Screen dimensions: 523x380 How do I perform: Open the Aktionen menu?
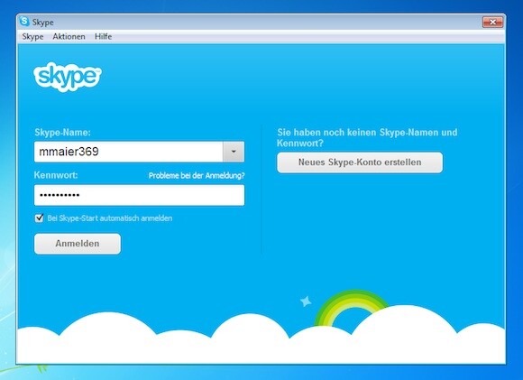[x=69, y=36]
